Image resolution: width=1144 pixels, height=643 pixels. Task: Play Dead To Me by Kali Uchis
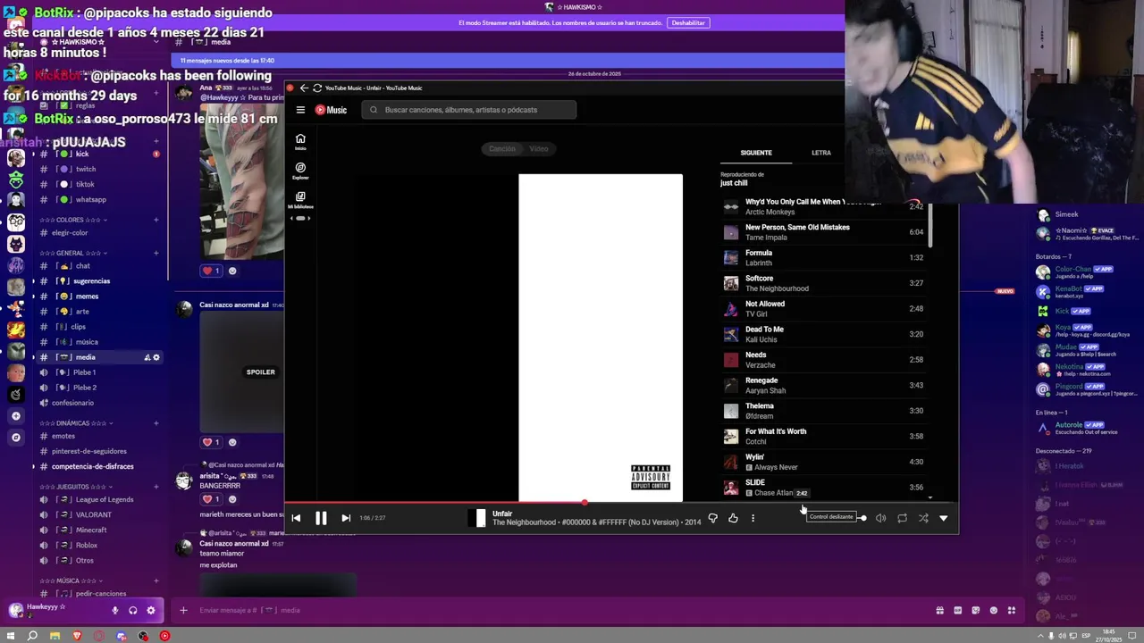[x=824, y=334]
